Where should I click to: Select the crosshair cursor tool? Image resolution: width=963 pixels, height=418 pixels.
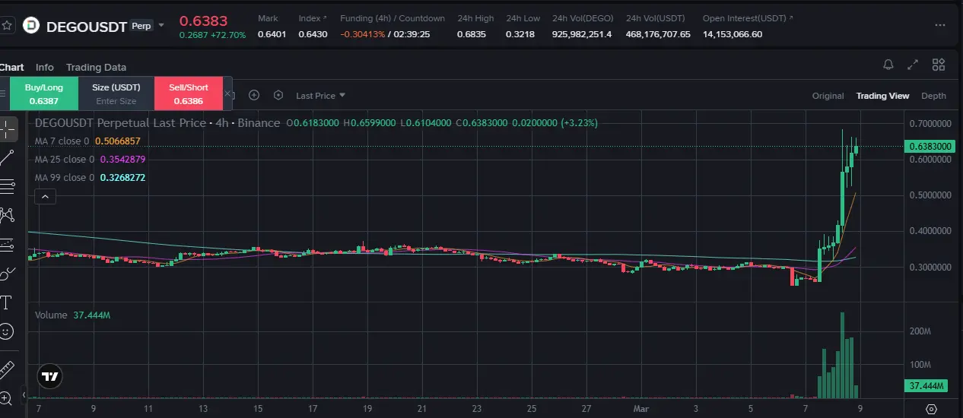coord(7,129)
